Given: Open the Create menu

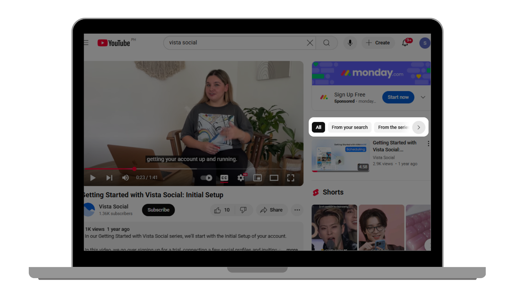Looking at the screenshot, I should coord(378,43).
